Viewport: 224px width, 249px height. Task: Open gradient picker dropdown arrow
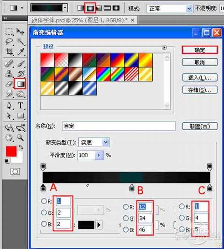(65, 7)
